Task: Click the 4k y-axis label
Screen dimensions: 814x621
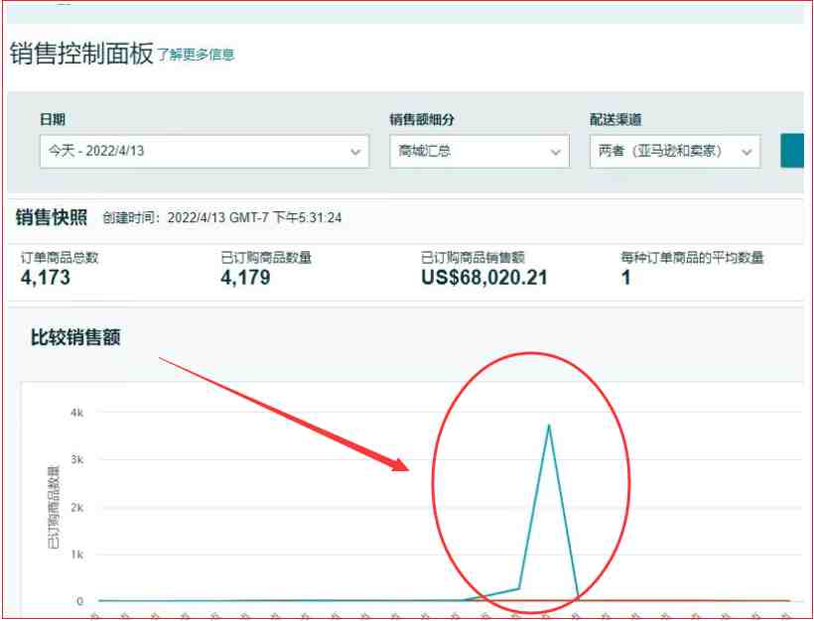Action: [76, 413]
